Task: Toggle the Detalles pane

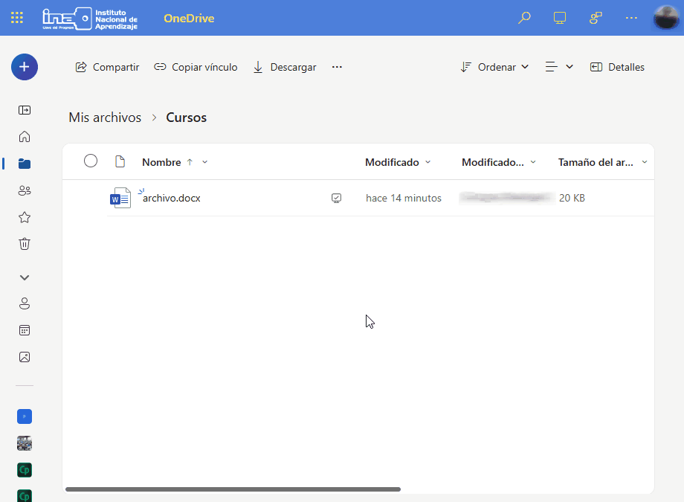Action: 617,67
